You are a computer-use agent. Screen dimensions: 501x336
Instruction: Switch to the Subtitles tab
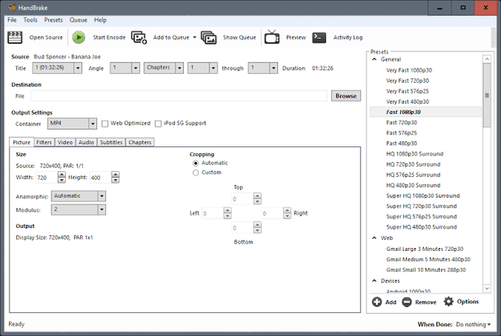[111, 142]
